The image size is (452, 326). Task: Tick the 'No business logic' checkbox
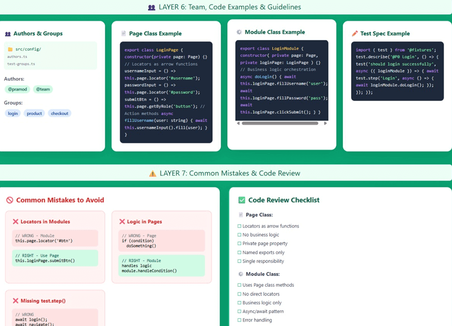[x=239, y=235]
